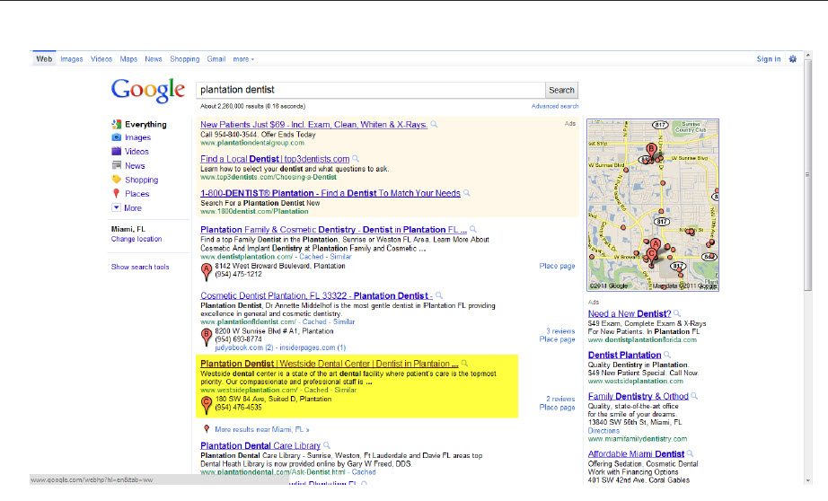Click map marker B beside 8200 W Sunrise
Screen dimensions: 828x501
[207, 335]
